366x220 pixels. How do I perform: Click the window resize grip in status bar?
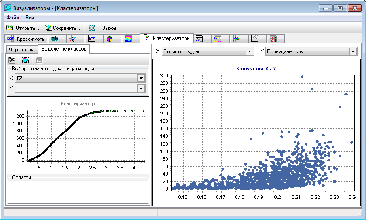(359, 213)
